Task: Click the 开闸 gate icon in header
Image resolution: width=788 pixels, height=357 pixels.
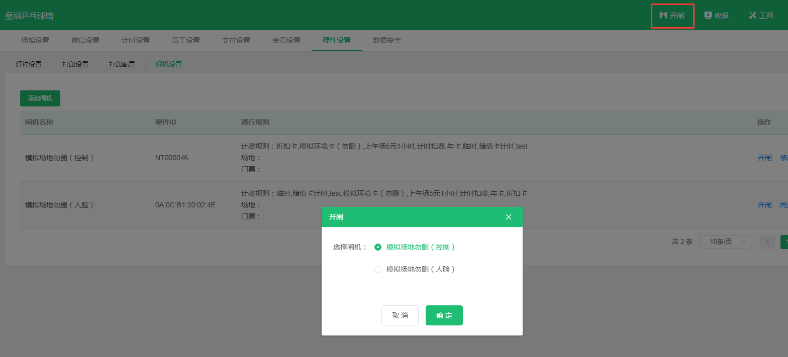Action: coord(663,16)
